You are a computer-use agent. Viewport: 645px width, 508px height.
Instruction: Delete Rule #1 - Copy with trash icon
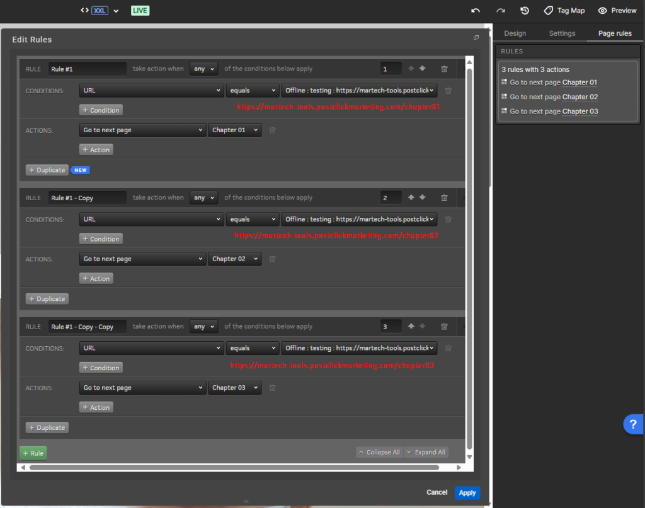click(444, 198)
